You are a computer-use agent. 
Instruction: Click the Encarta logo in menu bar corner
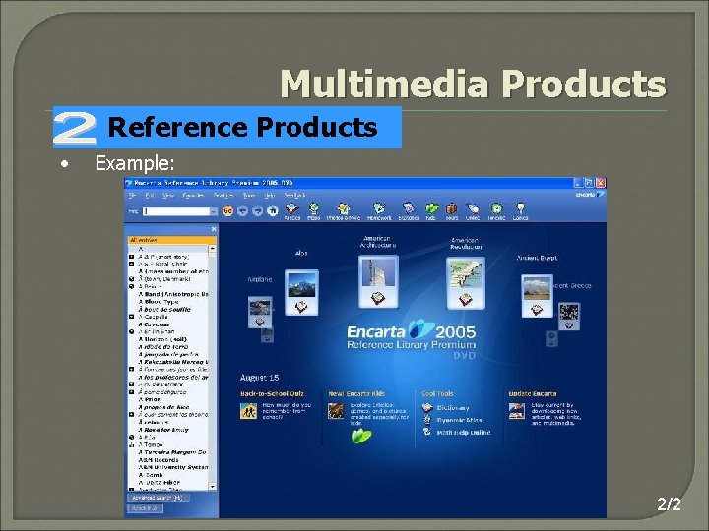590,195
